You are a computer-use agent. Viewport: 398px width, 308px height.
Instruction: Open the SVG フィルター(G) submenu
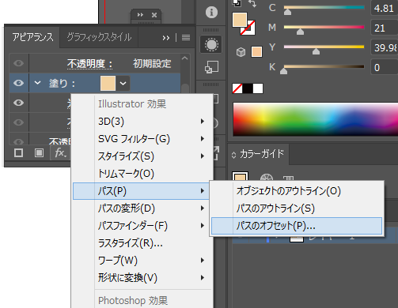coord(142,139)
